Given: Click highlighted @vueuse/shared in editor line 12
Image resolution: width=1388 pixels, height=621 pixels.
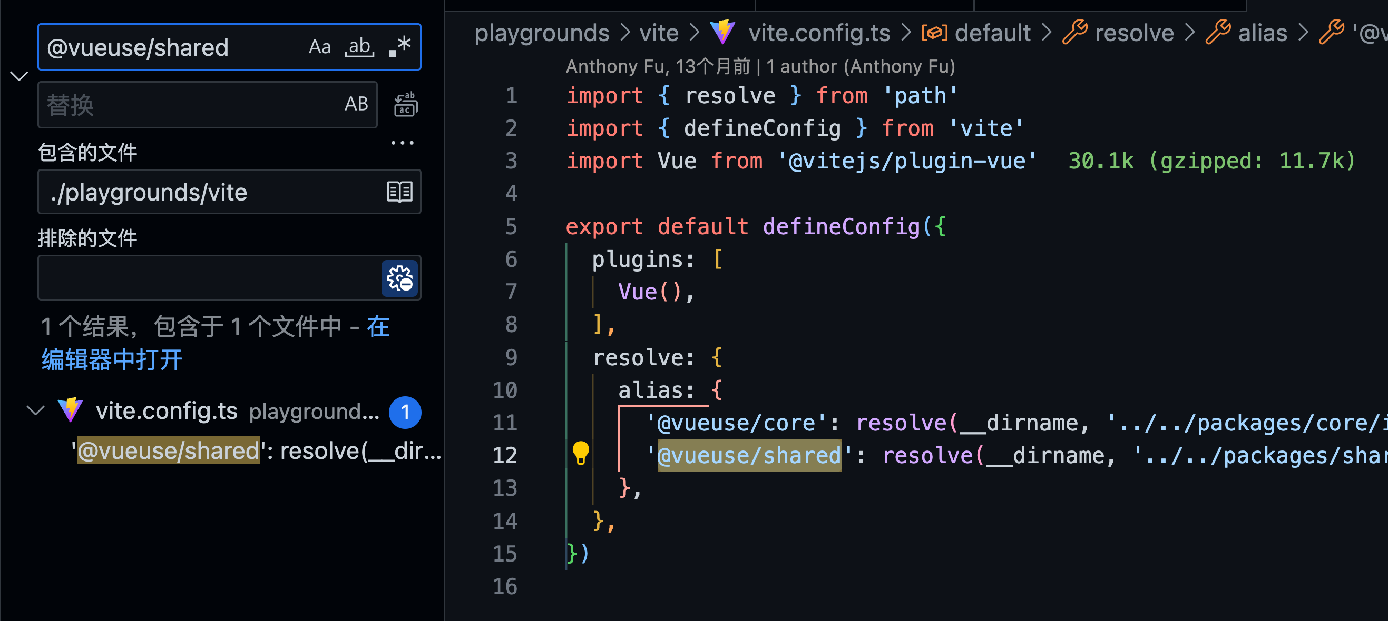Looking at the screenshot, I should pos(749,455).
